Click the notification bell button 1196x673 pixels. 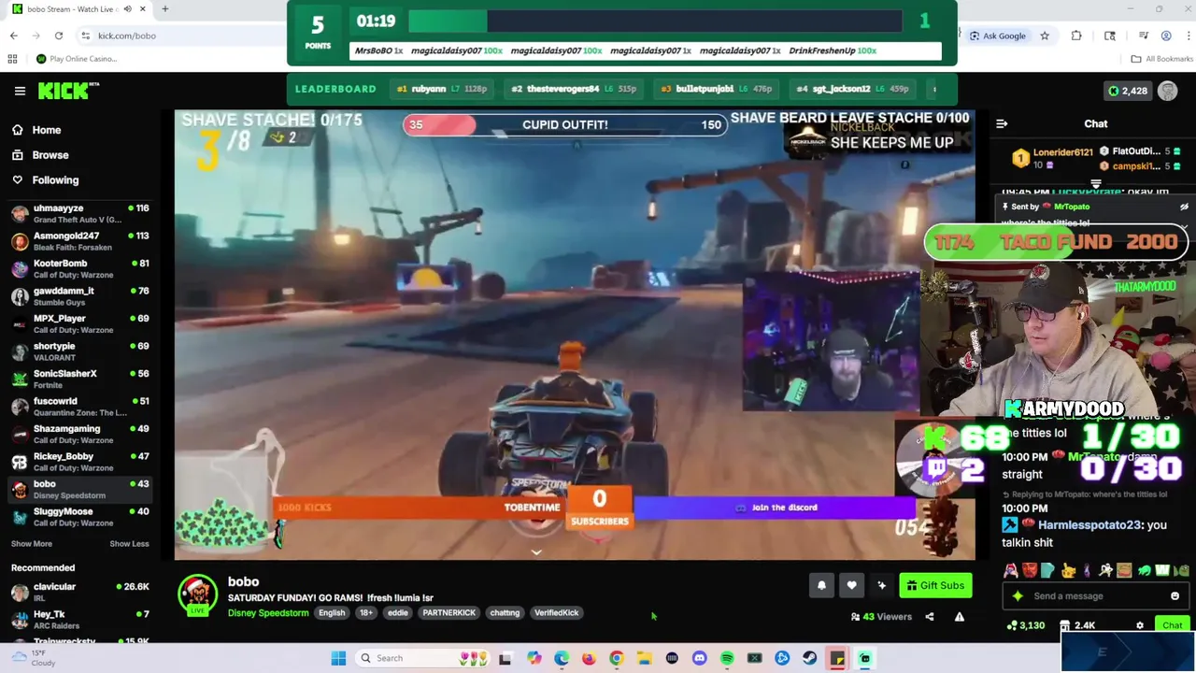(821, 585)
